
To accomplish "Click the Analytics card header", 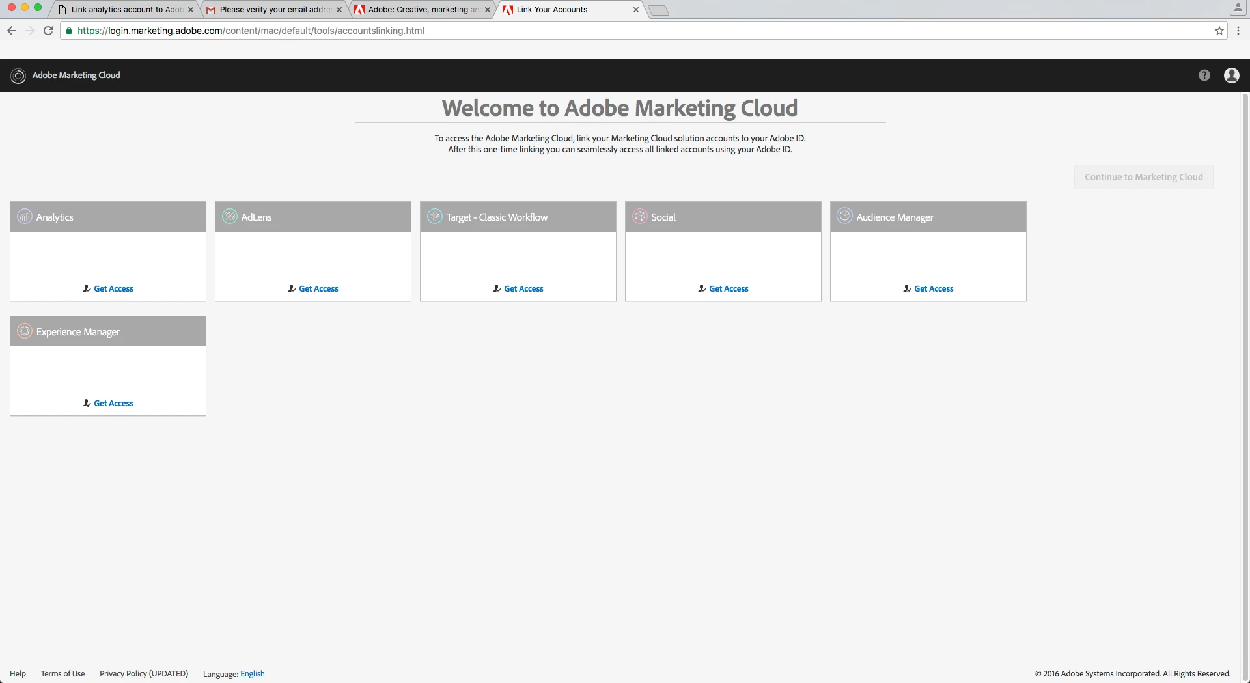I will point(108,217).
